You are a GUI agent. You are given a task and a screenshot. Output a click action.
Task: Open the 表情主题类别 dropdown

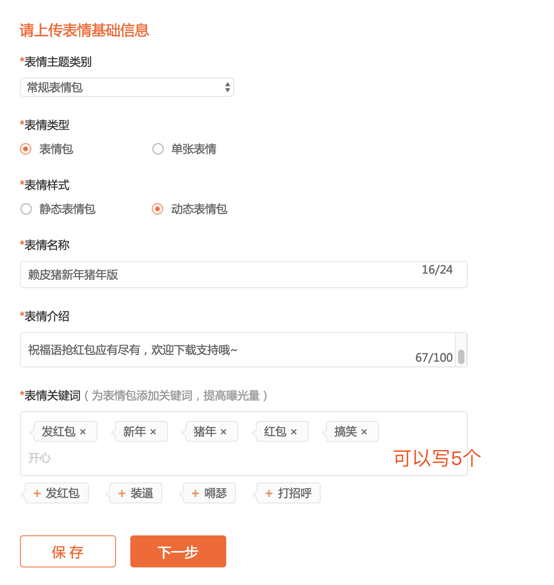(x=127, y=87)
